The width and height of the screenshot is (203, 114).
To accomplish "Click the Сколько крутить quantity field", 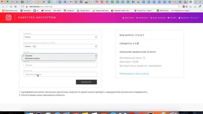I will click(60, 74).
